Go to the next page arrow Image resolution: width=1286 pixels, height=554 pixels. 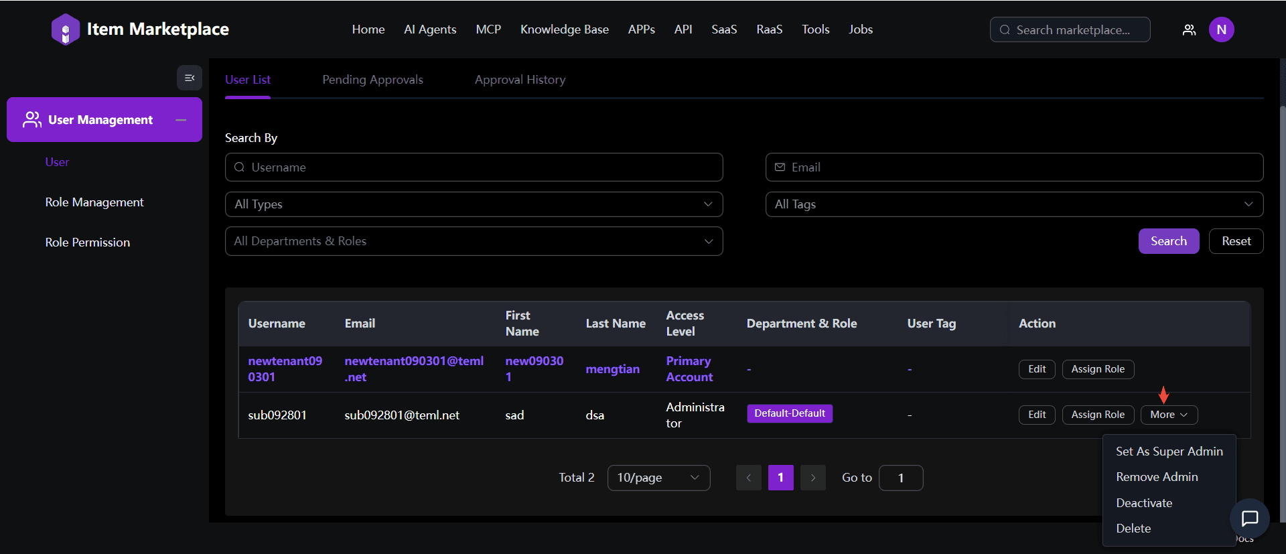click(812, 478)
